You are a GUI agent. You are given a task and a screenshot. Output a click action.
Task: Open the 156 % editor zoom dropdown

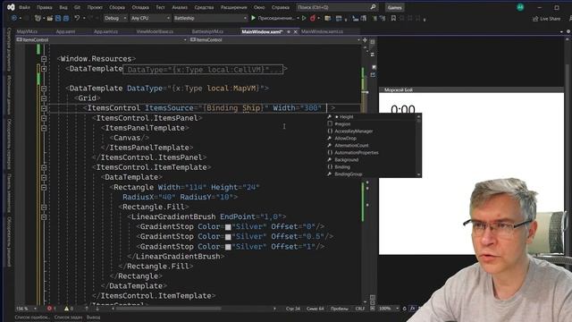[x=26, y=309]
